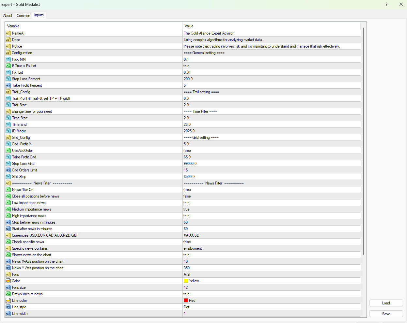Click the numeric icon beside Take Profit Percent
This screenshot has height=323, width=407.
pos(8,85)
